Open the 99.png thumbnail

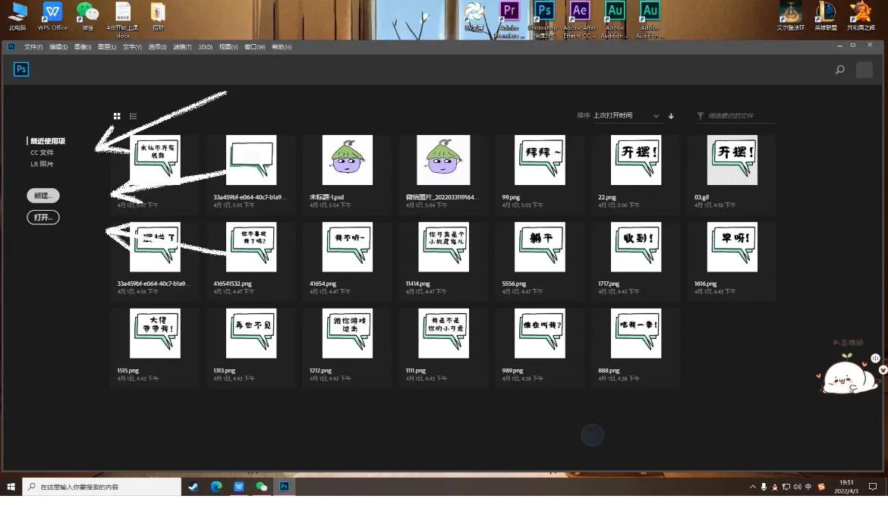click(x=540, y=160)
